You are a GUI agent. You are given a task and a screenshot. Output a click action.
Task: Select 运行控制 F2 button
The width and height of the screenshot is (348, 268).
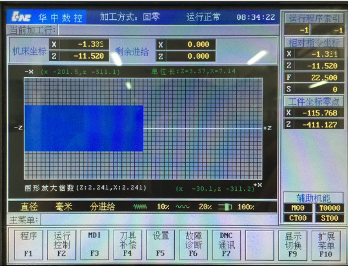(x=62, y=244)
